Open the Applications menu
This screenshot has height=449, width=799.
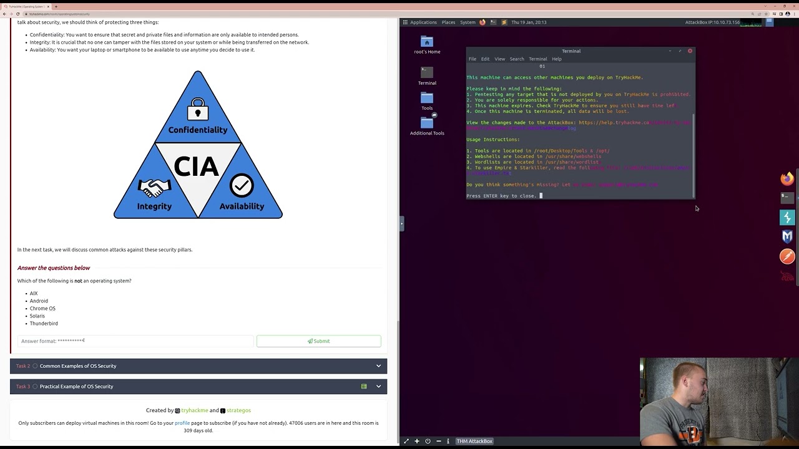[x=423, y=22]
